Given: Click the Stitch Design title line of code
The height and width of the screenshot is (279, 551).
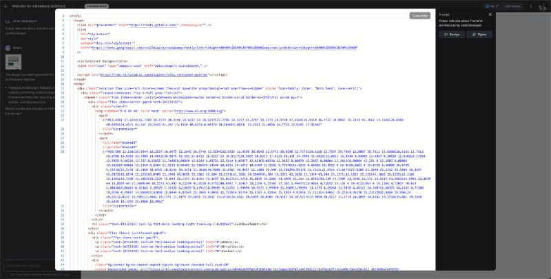Looking at the screenshot, I should (103, 61).
